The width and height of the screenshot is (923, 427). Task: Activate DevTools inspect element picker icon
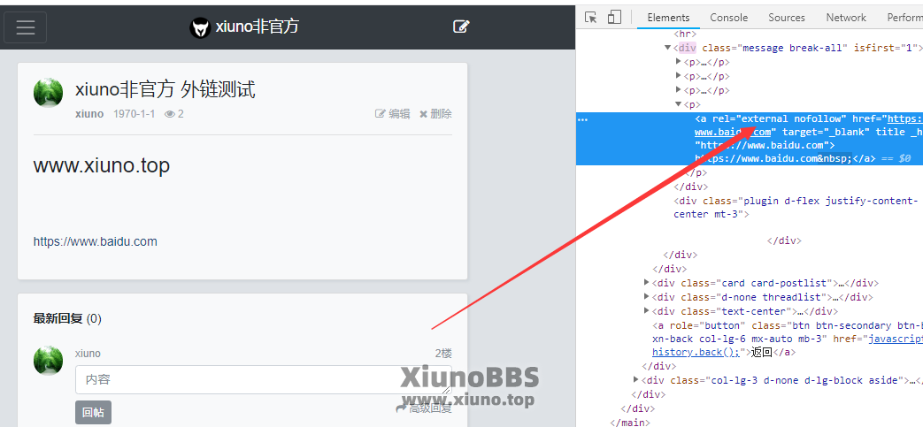coord(590,18)
